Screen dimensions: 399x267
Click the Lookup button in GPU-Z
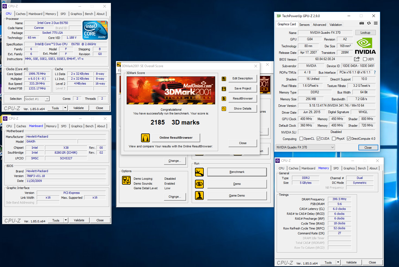(x=366, y=33)
